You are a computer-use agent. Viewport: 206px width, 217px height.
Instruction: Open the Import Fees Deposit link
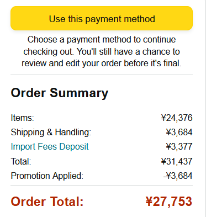(x=50, y=147)
